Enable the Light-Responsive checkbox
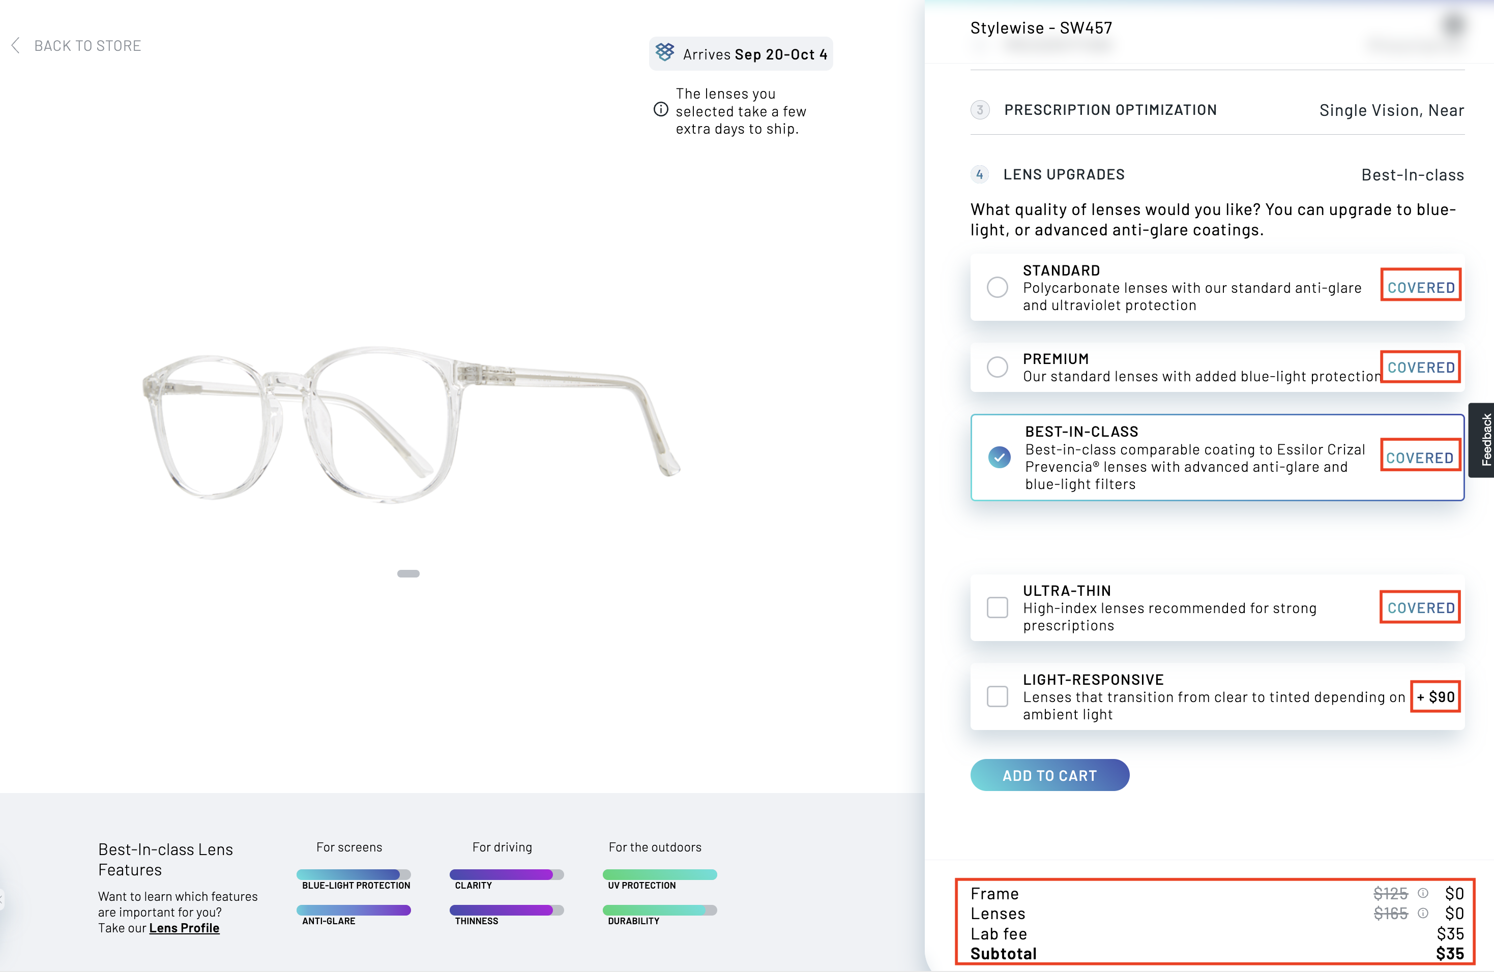The width and height of the screenshot is (1494, 972). (x=997, y=696)
